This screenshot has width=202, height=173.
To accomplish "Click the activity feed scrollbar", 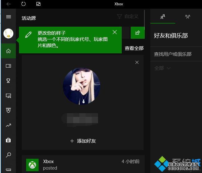I will tap(144, 20).
